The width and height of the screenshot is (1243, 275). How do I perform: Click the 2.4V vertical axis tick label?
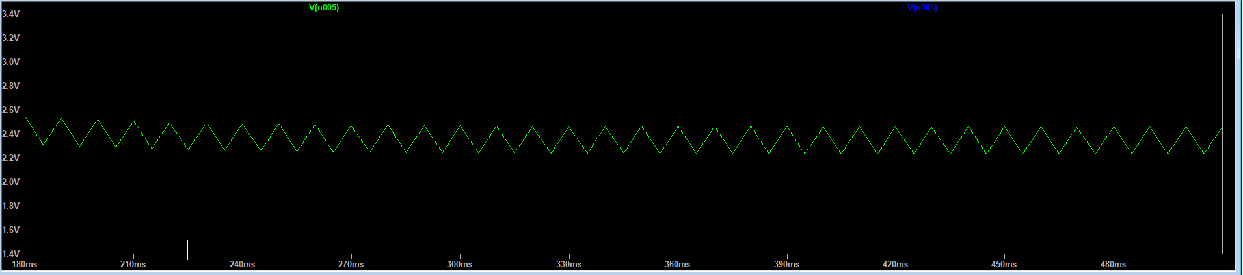click(x=11, y=134)
